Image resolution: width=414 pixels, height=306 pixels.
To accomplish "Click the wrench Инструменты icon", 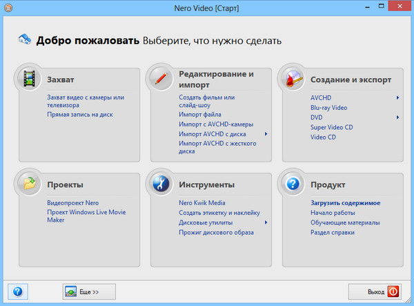I will point(160,184).
